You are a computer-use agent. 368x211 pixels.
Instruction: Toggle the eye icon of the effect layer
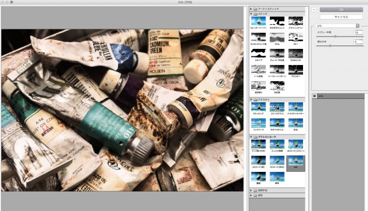click(x=315, y=96)
